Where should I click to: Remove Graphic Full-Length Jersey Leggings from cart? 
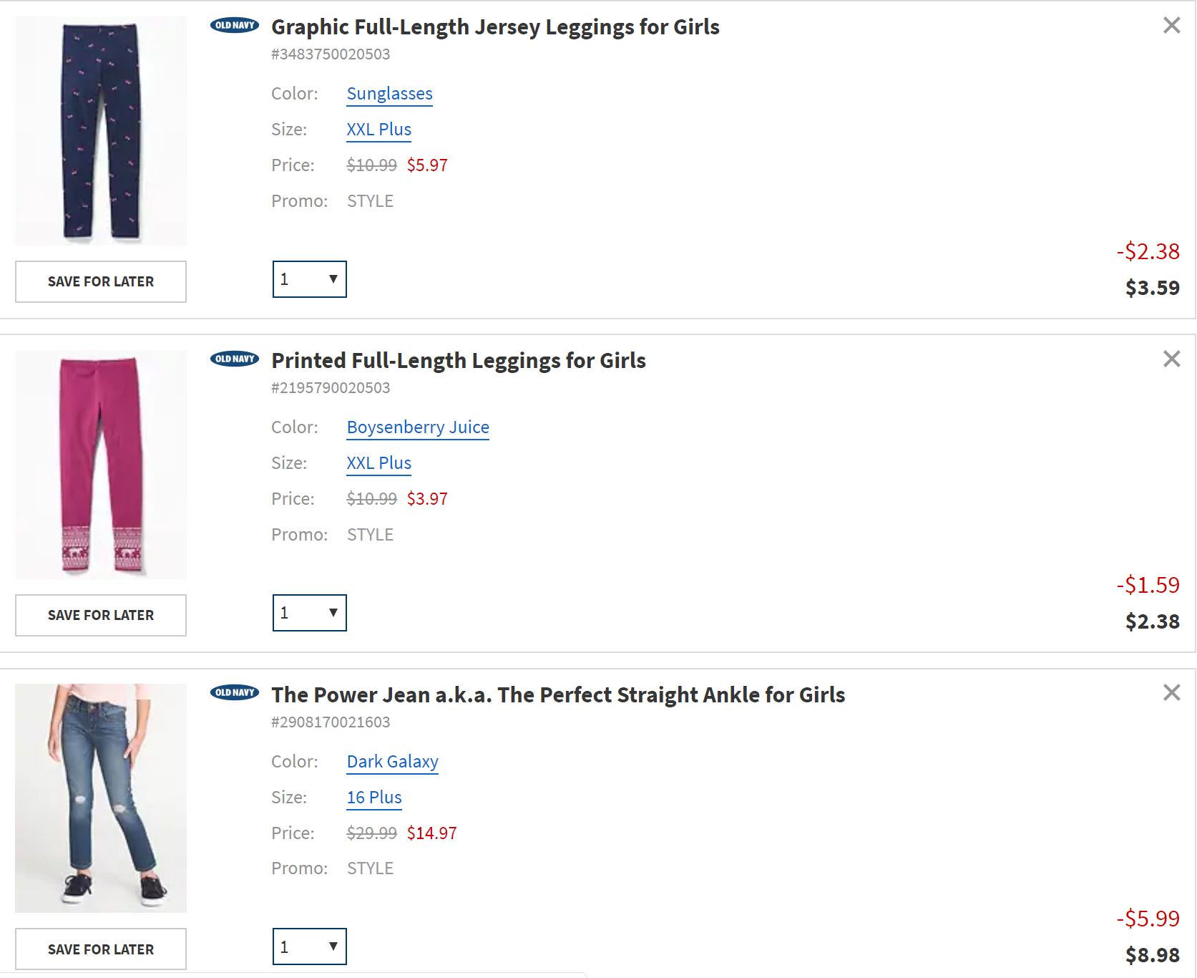1171,26
